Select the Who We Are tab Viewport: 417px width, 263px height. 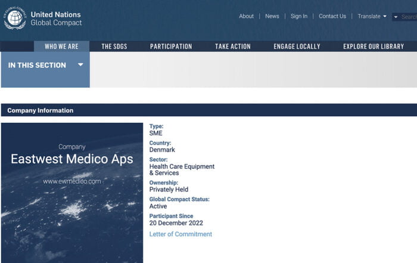(61, 47)
